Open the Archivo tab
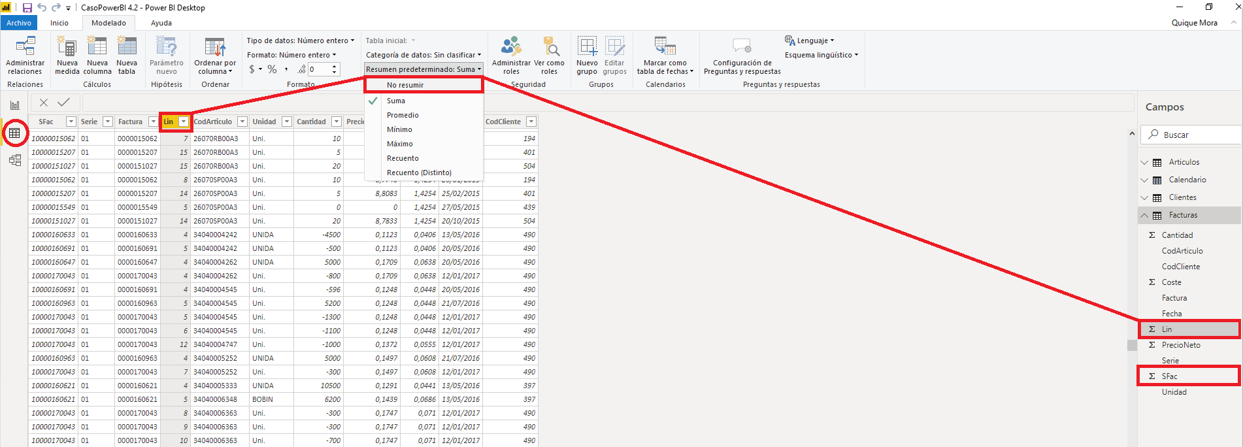This screenshot has height=447, width=1243. [x=19, y=23]
